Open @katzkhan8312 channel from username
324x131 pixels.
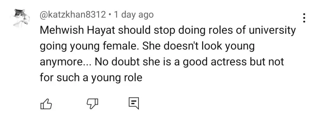(73, 15)
